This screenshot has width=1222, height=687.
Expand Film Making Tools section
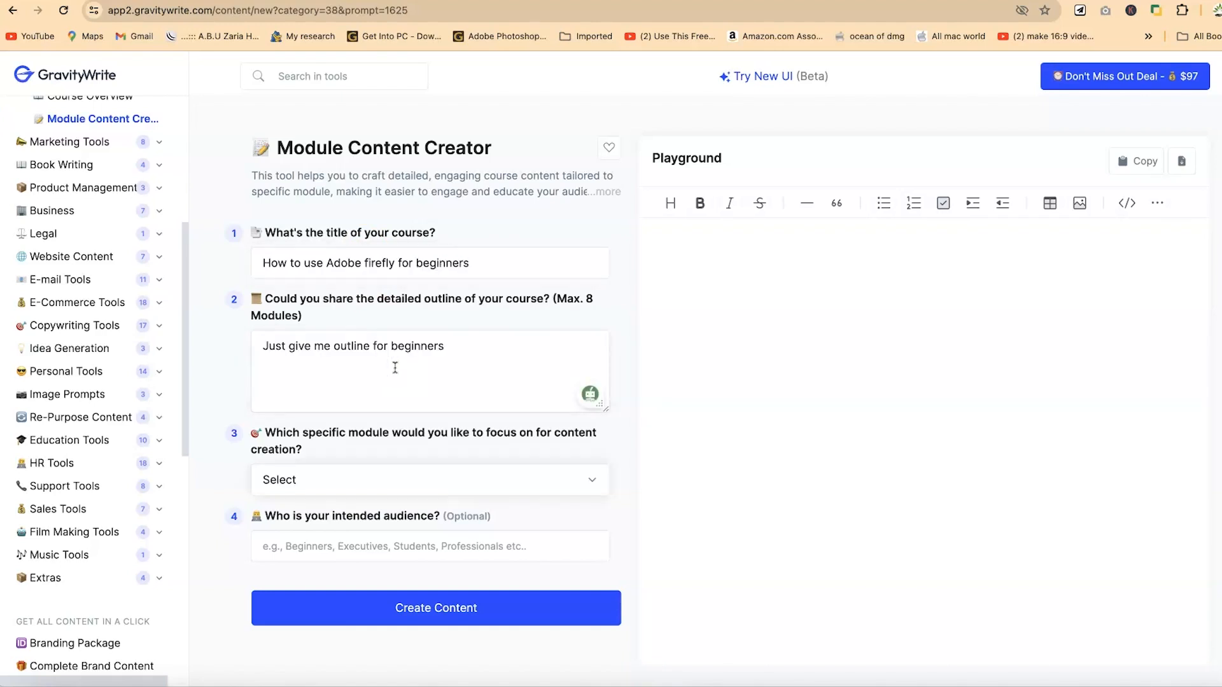tap(159, 532)
